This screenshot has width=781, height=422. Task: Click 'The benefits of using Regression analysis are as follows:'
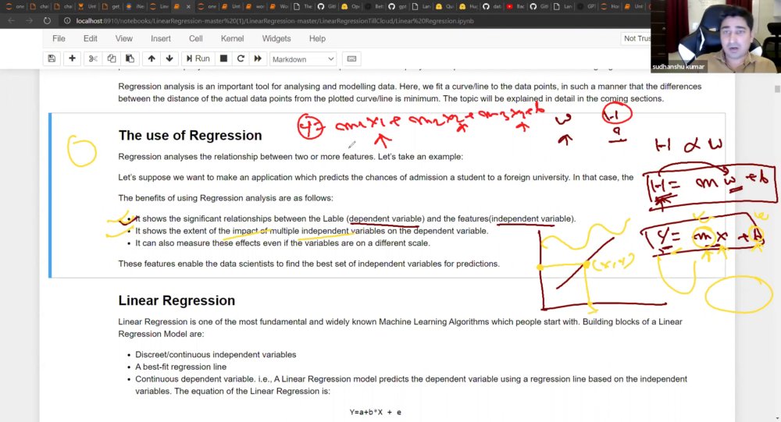(226, 198)
